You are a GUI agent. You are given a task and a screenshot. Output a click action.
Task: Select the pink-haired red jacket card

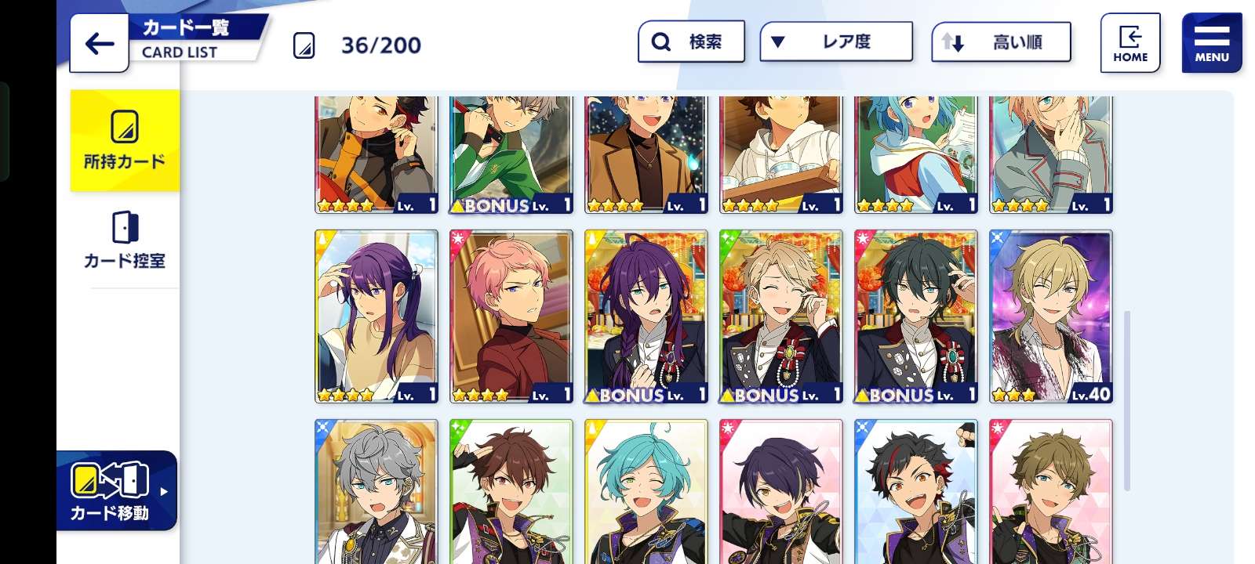511,316
